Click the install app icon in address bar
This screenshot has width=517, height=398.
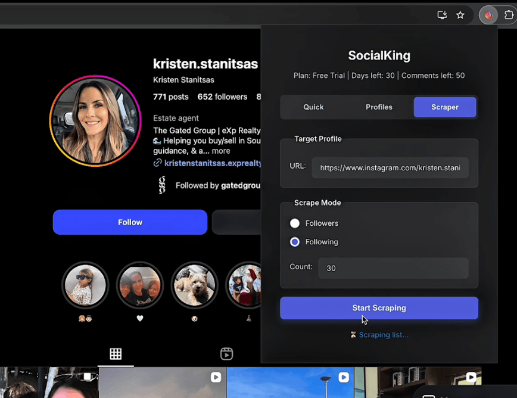click(x=442, y=15)
